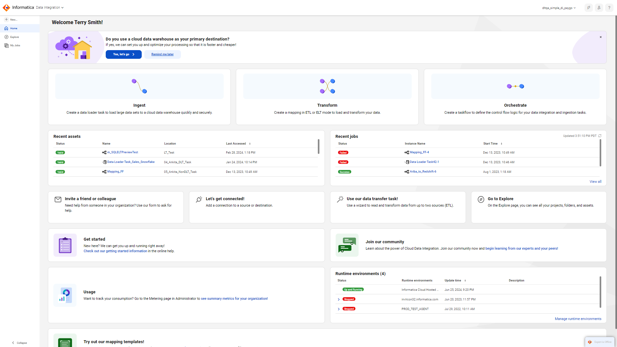
Task: Click New... in the sidebar
Action: (20, 20)
